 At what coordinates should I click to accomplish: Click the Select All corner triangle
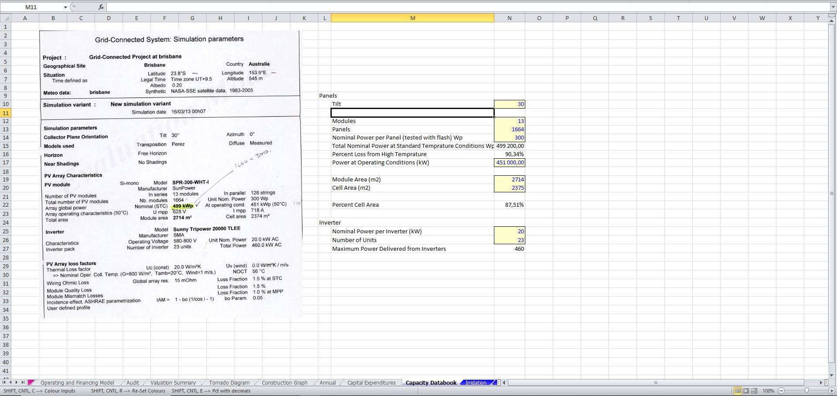6,18
